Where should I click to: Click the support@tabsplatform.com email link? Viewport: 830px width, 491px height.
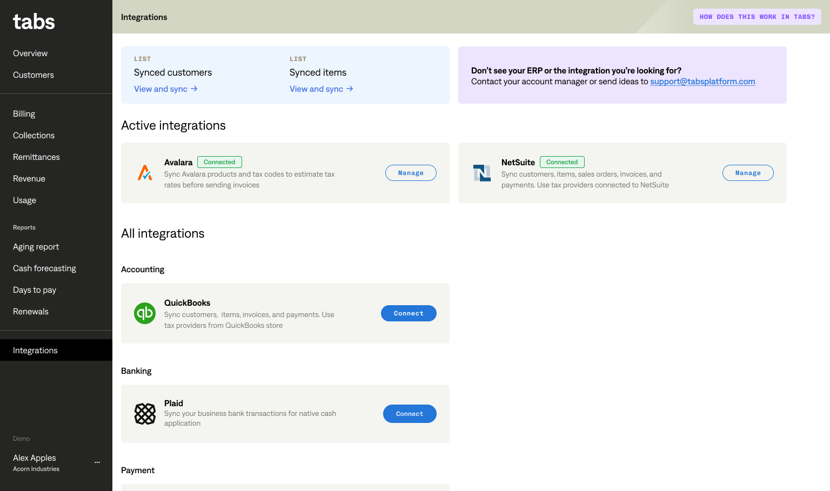702,82
